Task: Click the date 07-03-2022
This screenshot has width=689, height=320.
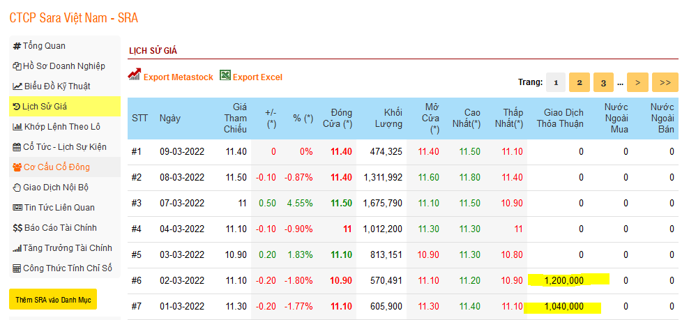Action: (182, 204)
